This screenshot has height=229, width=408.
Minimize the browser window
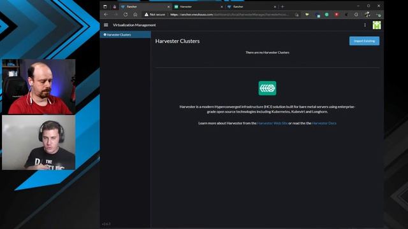coord(358,6)
